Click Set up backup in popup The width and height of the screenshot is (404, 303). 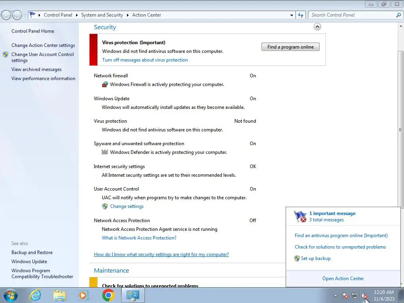click(x=316, y=258)
